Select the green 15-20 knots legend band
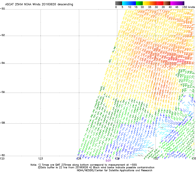The image size is (196, 172). (x=139, y=3)
